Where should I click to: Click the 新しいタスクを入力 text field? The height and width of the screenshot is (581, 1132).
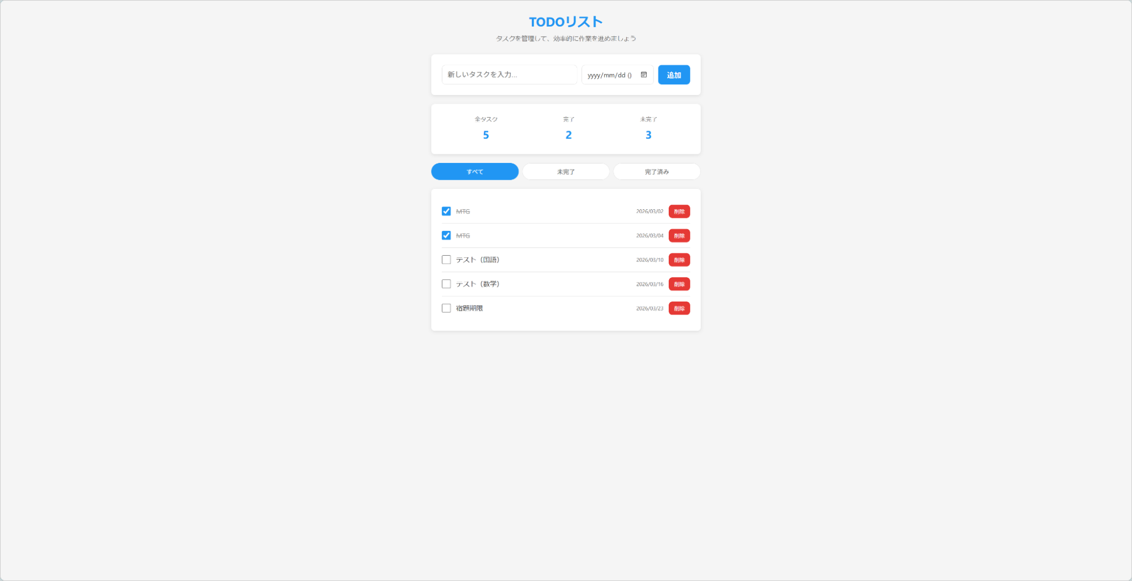[x=509, y=75]
